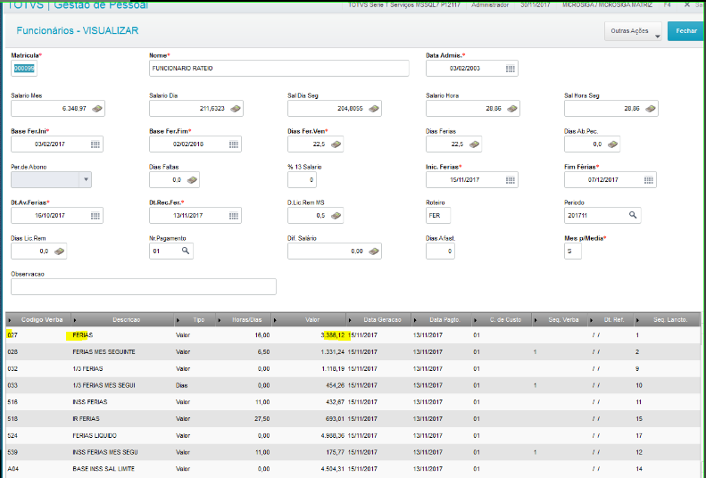Click the Dias Afast. field
This screenshot has height=478, width=706.
440,251
